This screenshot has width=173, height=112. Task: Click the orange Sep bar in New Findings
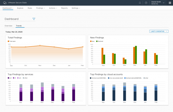(102, 56)
